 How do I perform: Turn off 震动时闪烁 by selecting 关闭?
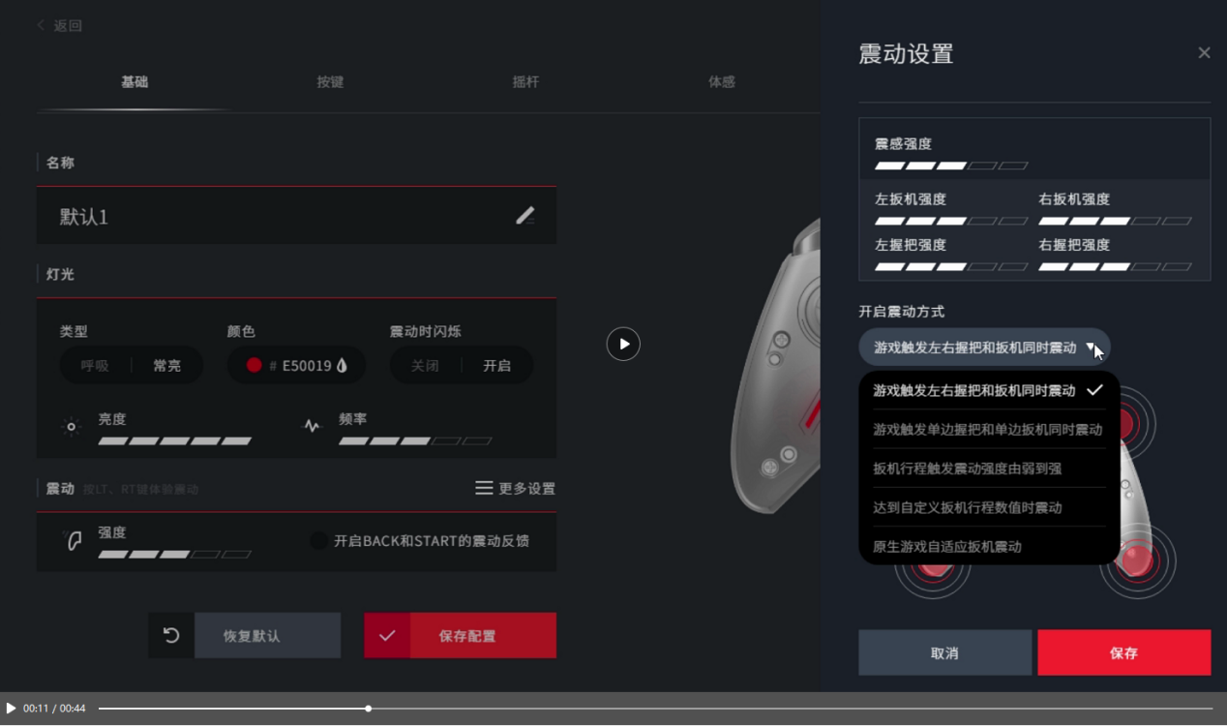click(x=425, y=366)
